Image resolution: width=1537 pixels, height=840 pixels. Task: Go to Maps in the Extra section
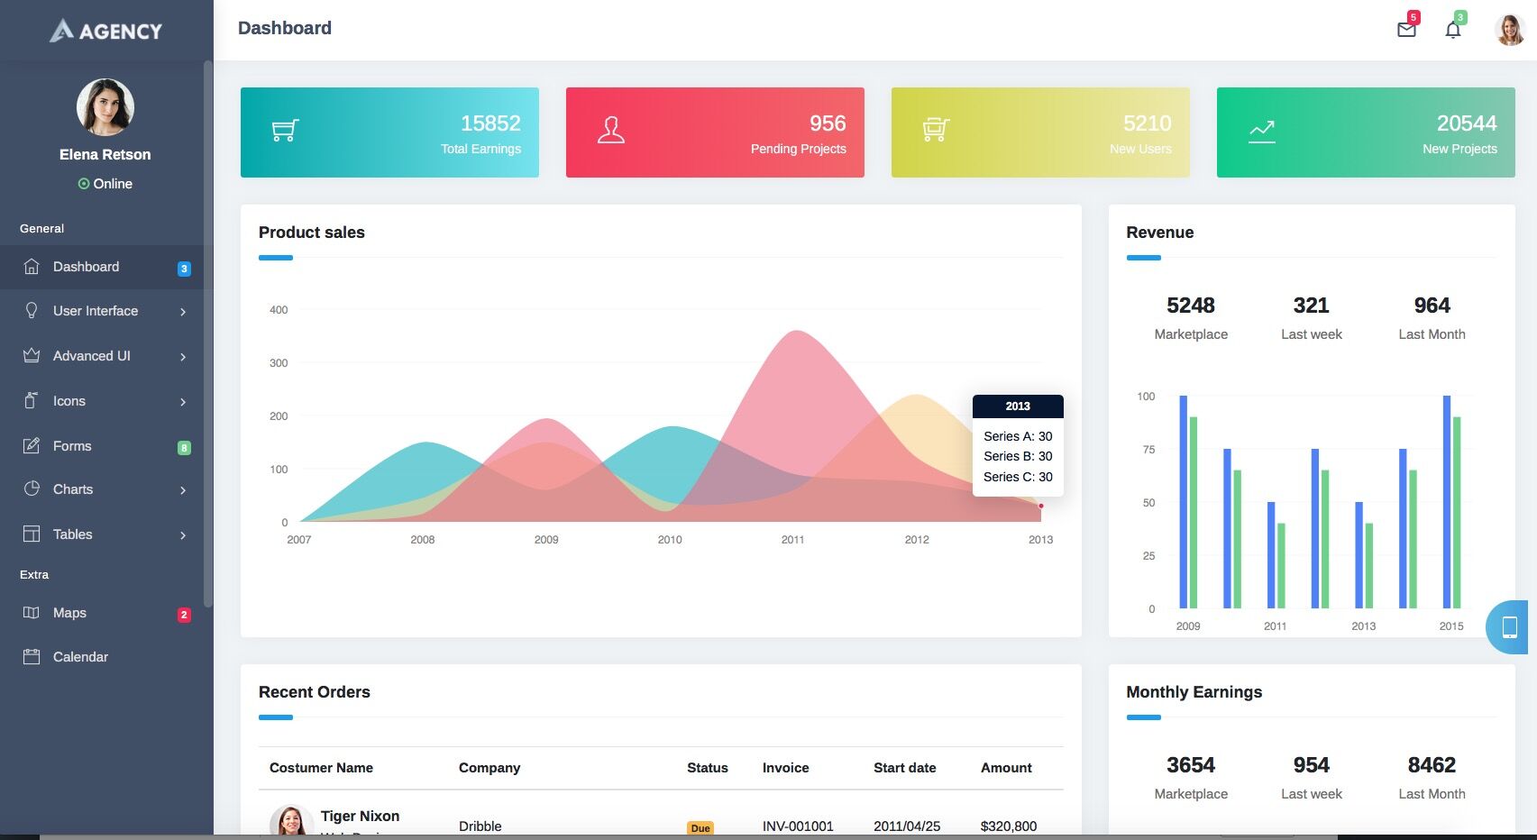[x=69, y=613]
